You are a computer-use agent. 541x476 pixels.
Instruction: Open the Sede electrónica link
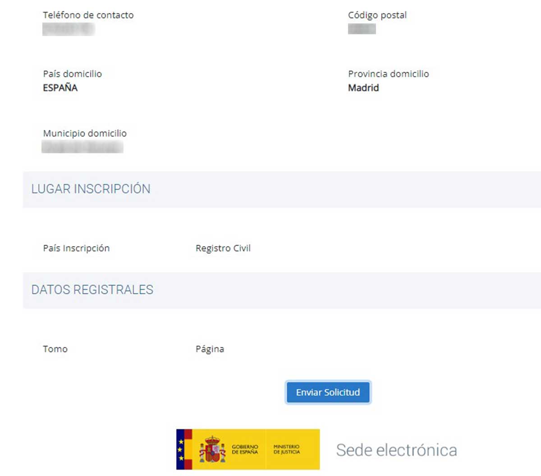tap(396, 450)
